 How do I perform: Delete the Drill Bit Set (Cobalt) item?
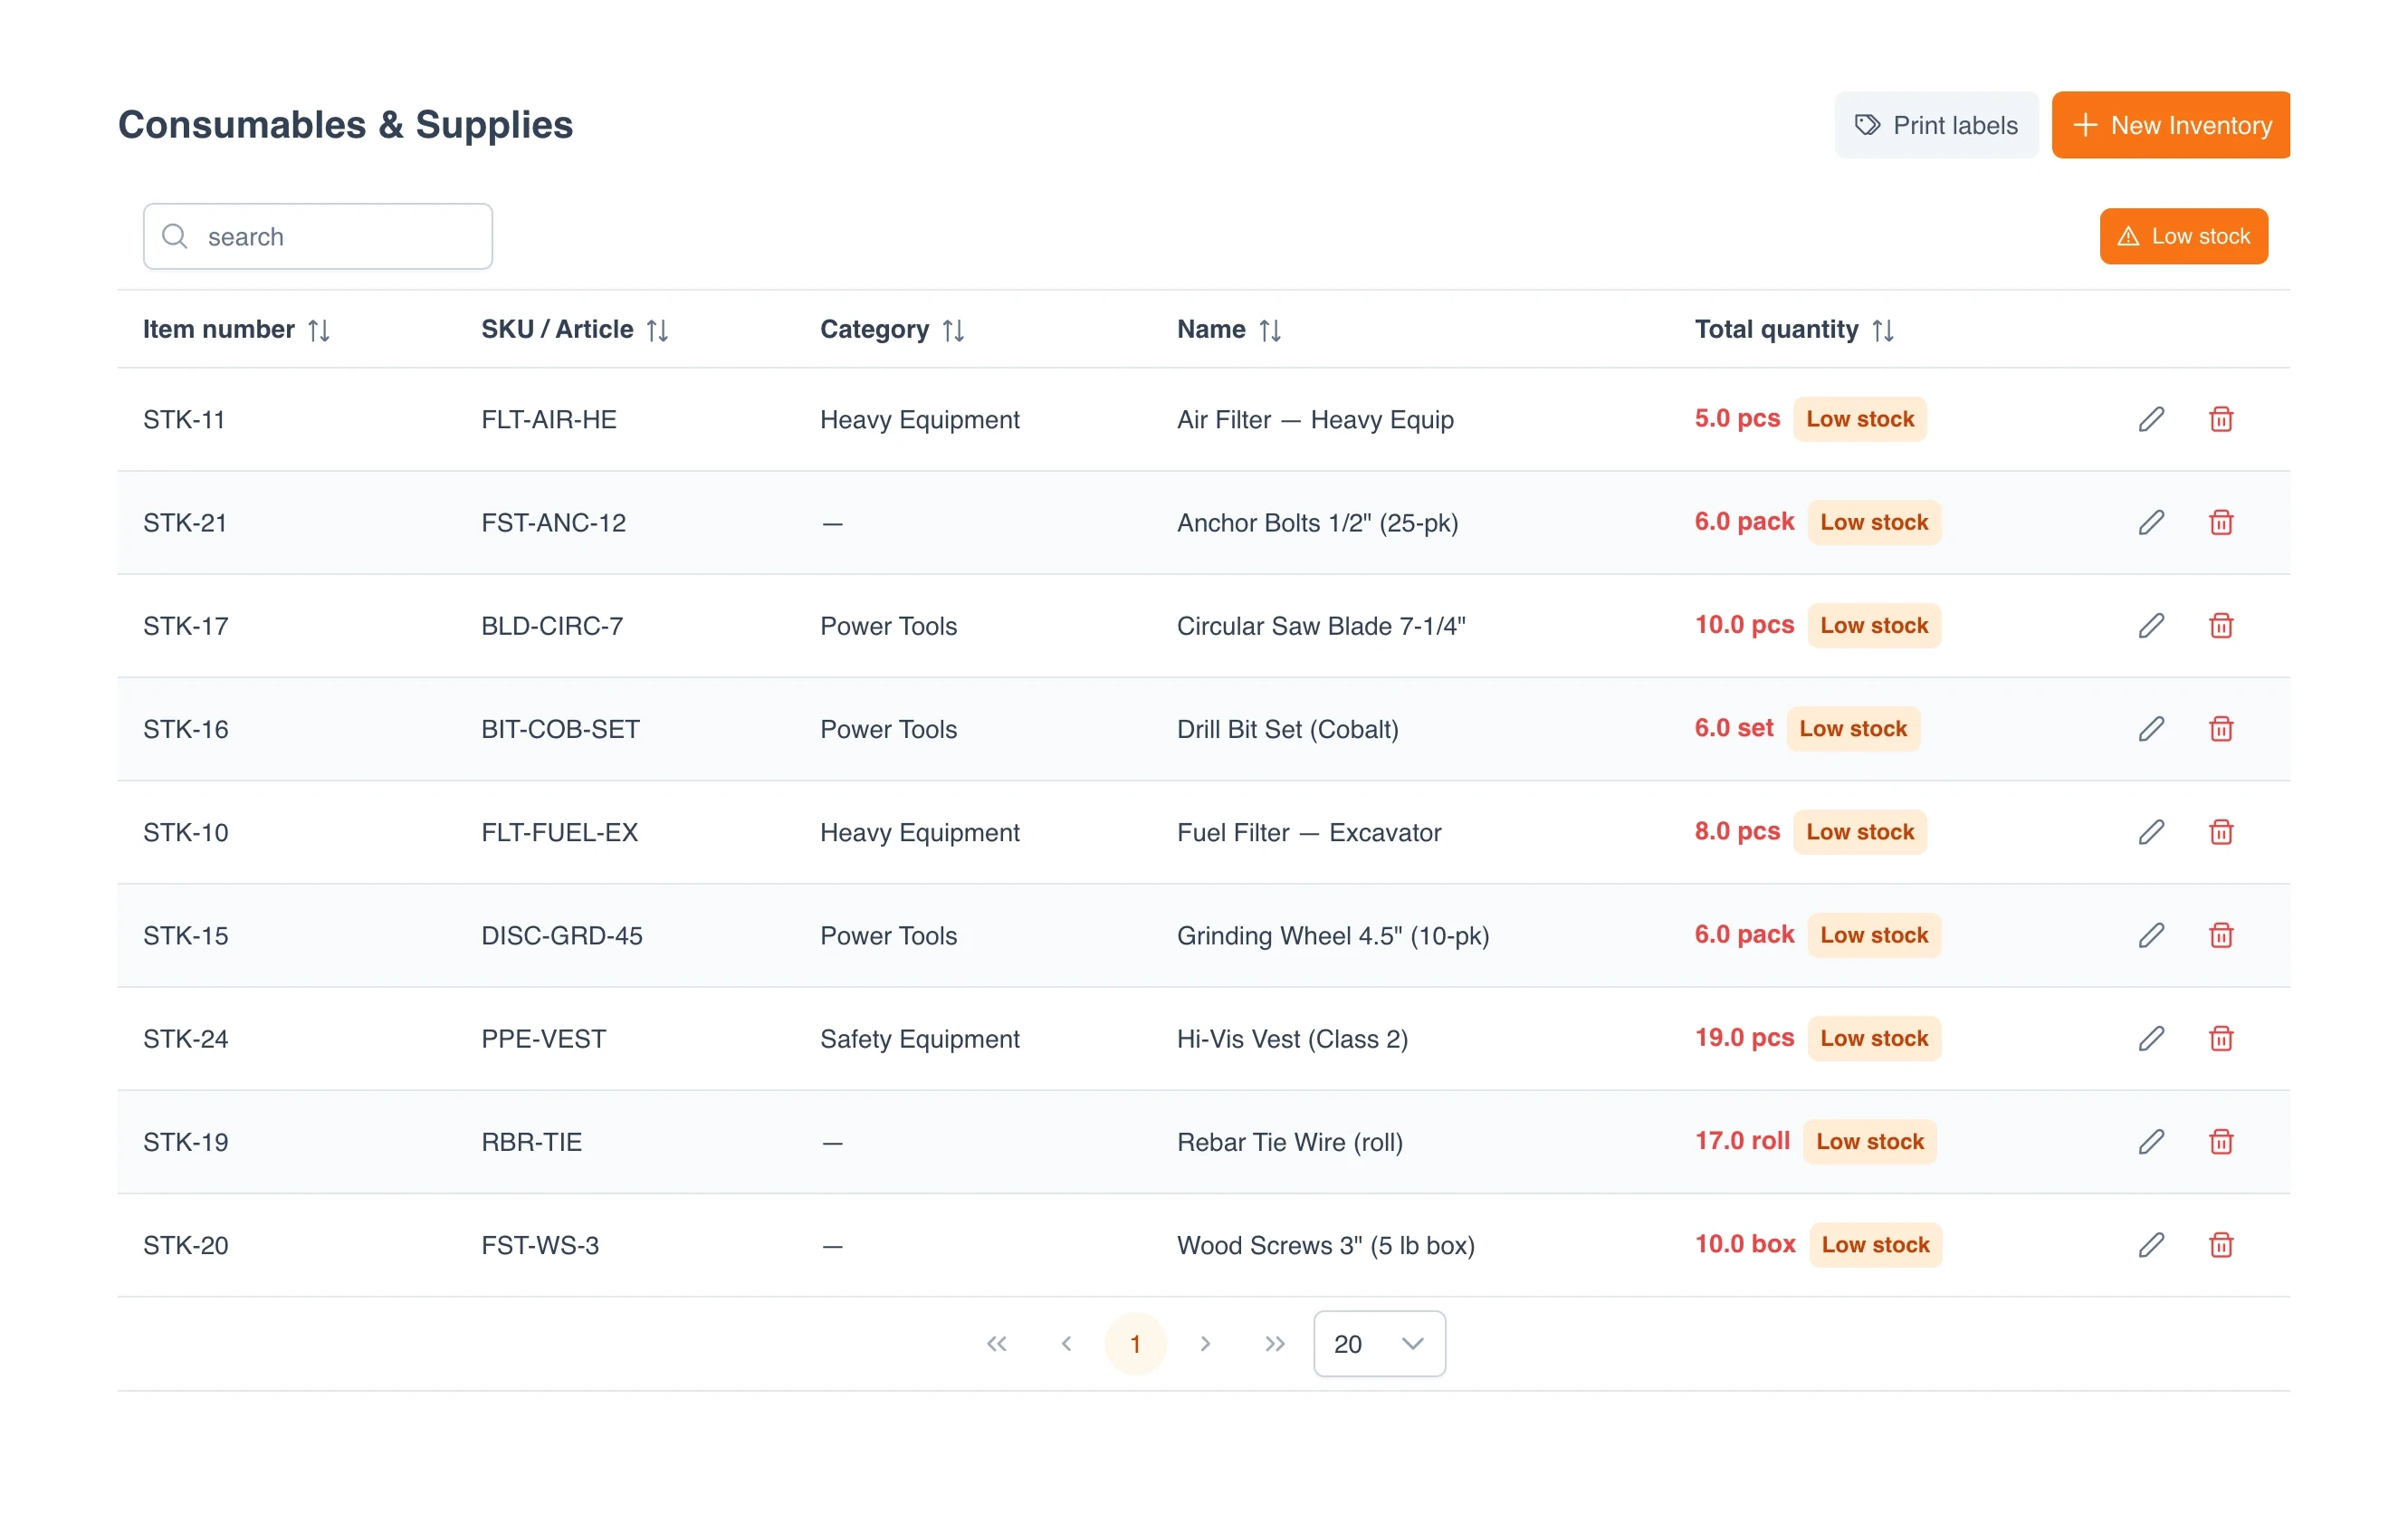pos(2220,728)
